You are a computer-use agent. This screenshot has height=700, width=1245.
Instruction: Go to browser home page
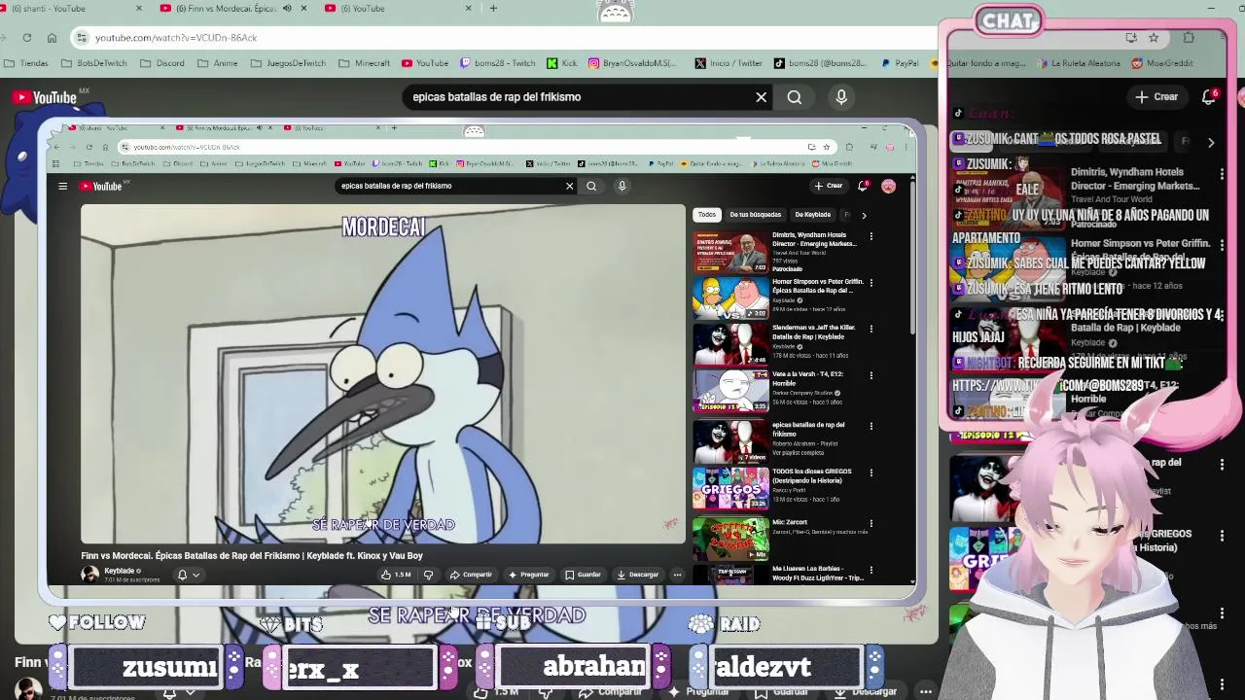coord(52,38)
